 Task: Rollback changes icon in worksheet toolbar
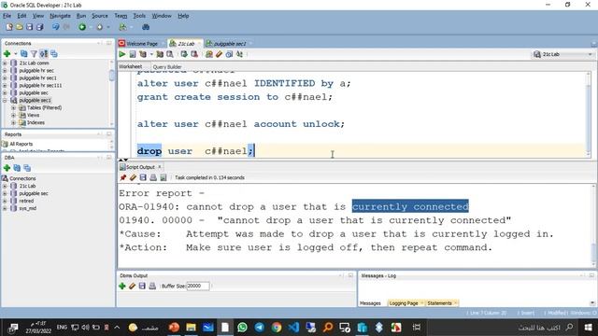click(x=194, y=54)
